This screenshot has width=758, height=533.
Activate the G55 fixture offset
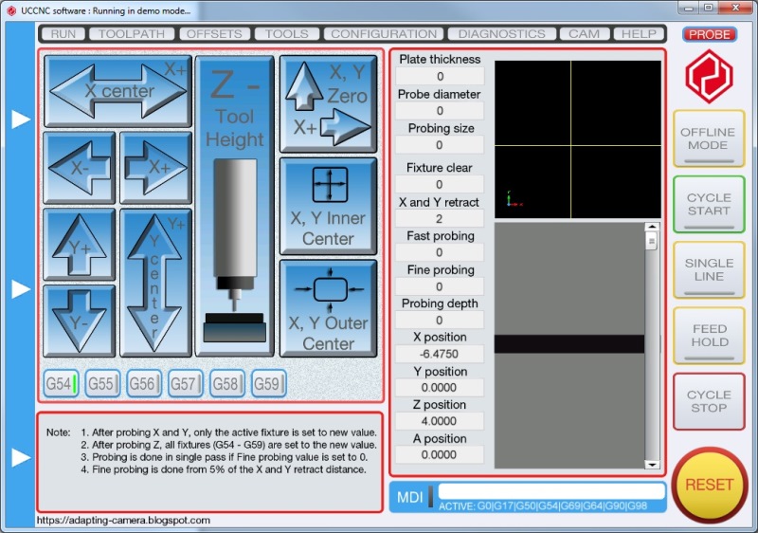102,383
